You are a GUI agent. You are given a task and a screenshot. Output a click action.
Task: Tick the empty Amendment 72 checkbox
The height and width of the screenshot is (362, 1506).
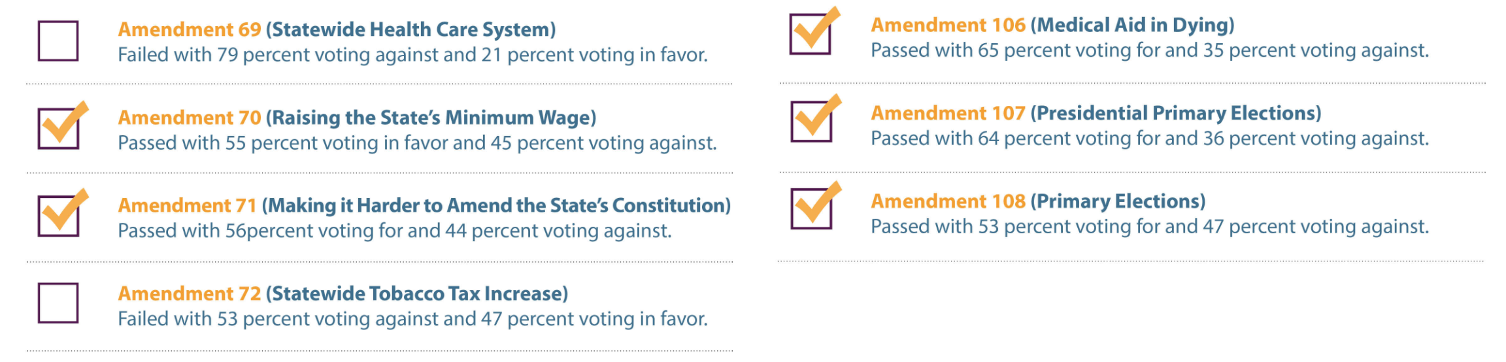click(58, 303)
